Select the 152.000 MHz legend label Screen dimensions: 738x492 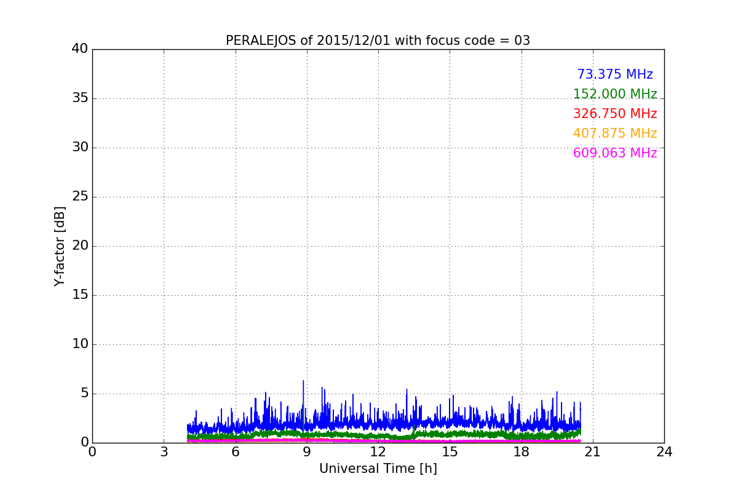[x=615, y=94]
